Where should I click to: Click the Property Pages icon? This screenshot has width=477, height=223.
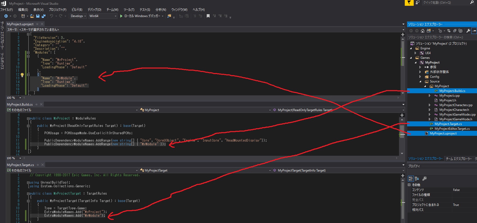424,179
